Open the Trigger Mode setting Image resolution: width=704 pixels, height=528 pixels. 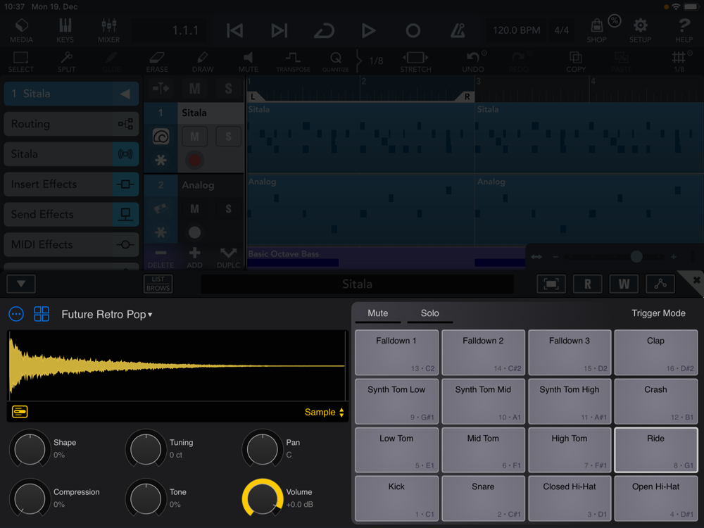coord(658,313)
